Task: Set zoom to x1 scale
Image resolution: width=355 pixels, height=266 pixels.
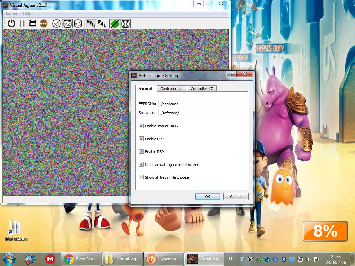Action: pos(56,24)
